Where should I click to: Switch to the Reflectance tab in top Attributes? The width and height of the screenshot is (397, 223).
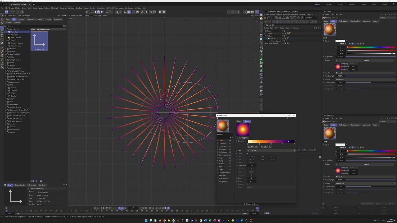point(343,21)
